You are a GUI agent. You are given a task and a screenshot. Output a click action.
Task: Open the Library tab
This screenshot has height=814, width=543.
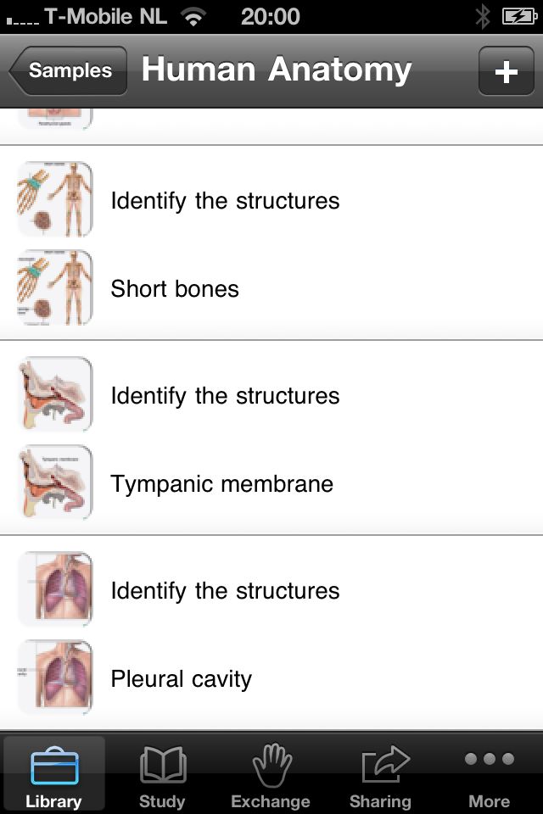[x=54, y=774]
